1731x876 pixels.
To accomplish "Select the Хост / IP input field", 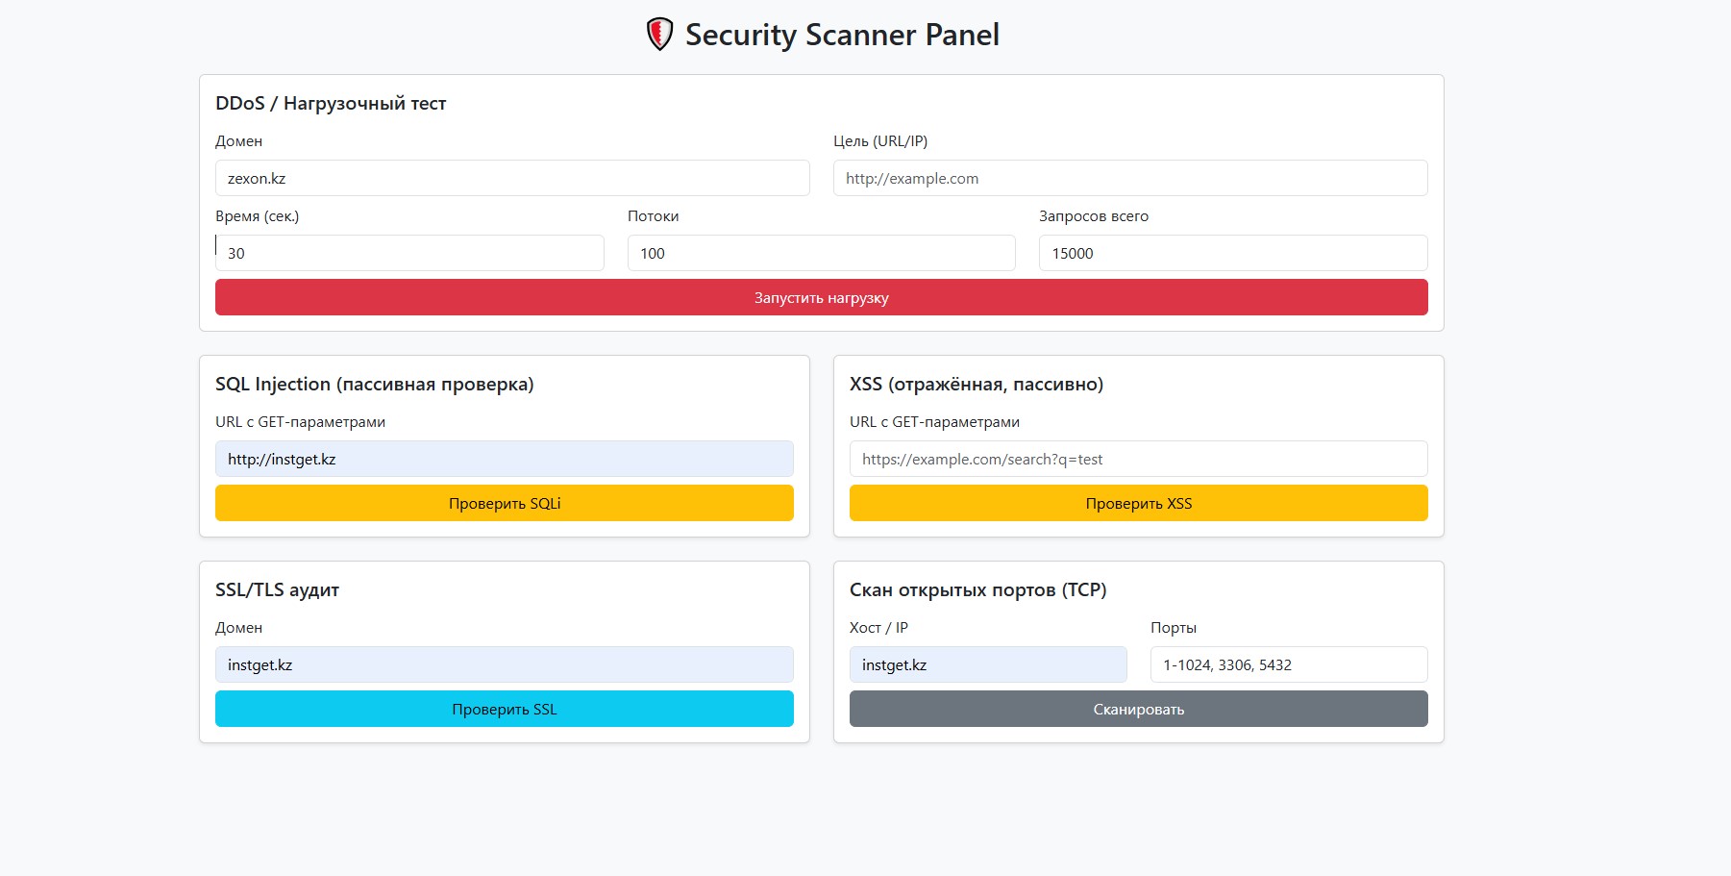I will pyautogui.click(x=987, y=664).
